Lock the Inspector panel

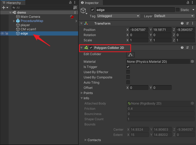coord(188,2)
